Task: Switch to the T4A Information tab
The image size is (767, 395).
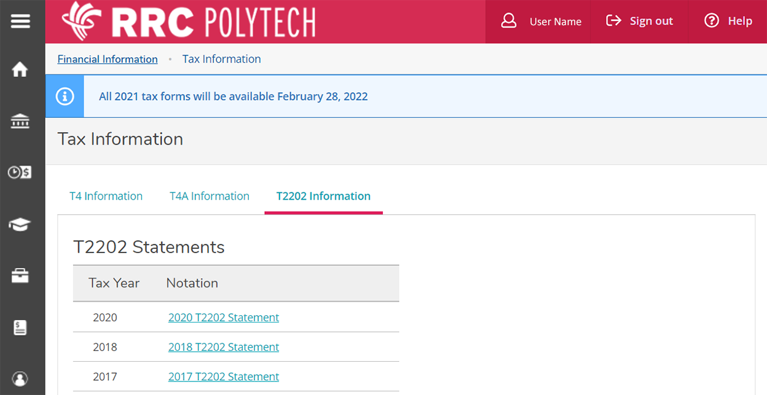Action: (x=210, y=196)
